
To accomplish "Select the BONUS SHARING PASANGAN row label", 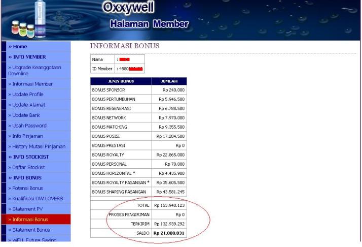I will [119, 192].
